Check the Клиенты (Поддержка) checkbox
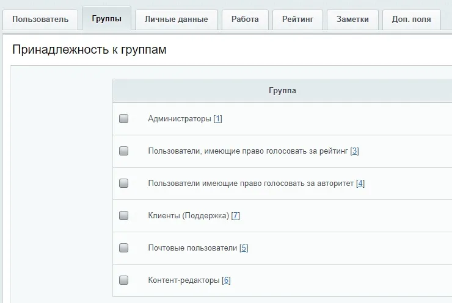The image size is (452, 303). pos(123,216)
